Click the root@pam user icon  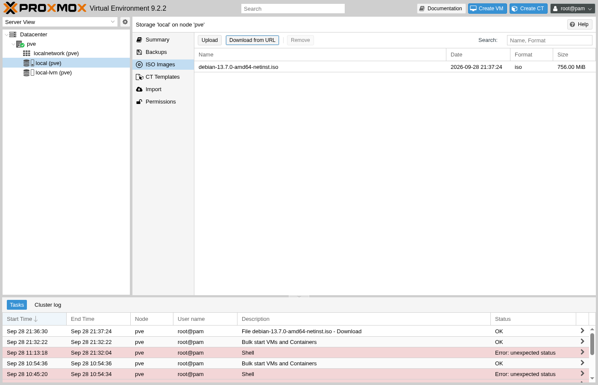(x=555, y=9)
